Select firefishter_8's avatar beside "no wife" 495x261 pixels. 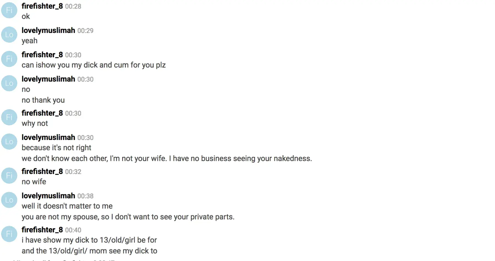[9, 175]
